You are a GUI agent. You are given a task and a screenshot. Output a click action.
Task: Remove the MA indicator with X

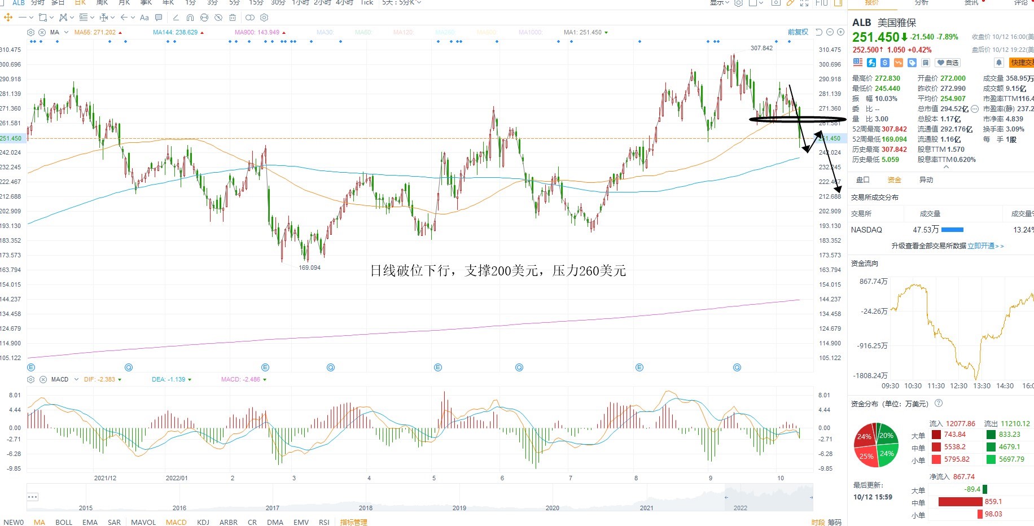42,32
